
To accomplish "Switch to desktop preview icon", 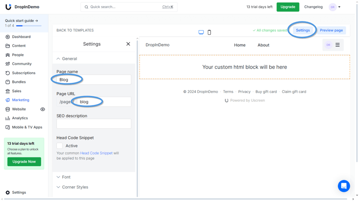I will (x=201, y=32).
